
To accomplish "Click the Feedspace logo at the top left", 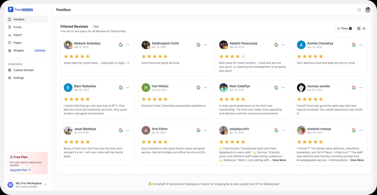I will click(x=21, y=9).
